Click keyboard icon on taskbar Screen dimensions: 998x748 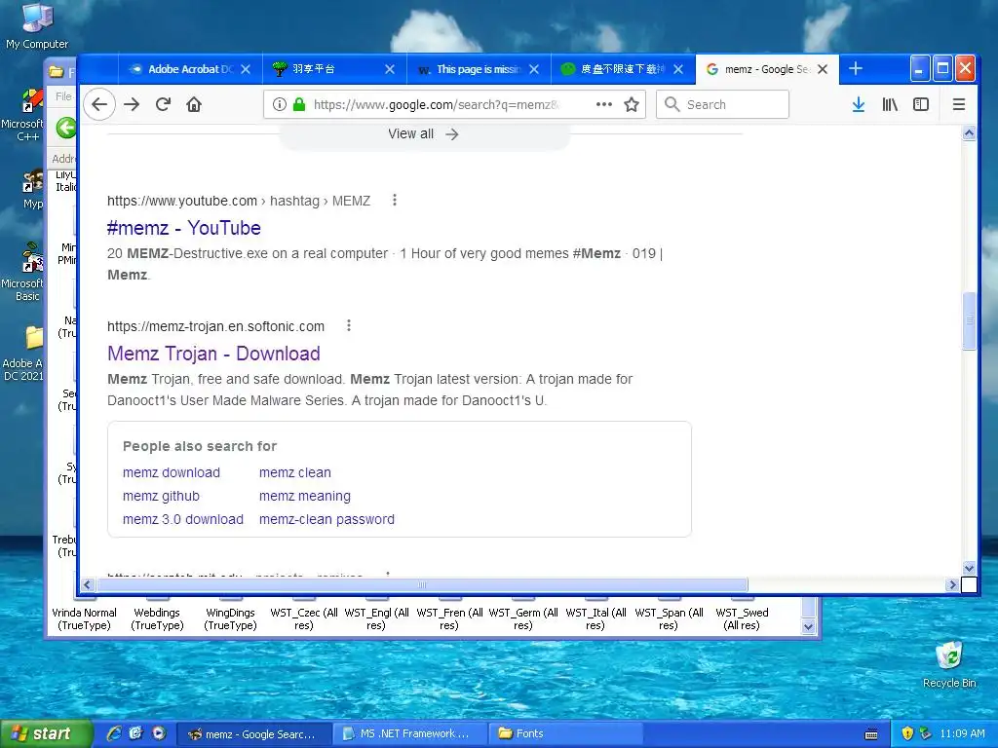coord(871,734)
